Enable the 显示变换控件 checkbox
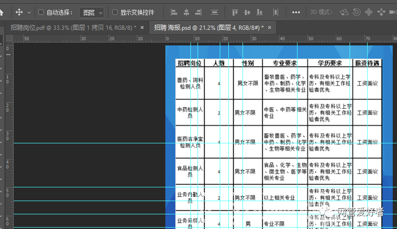Viewport: 397px width, 229px height. coord(115,12)
